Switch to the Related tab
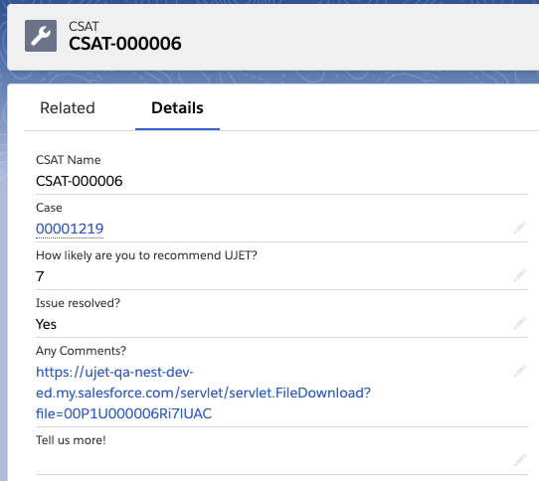This screenshot has width=539, height=481. (x=68, y=108)
